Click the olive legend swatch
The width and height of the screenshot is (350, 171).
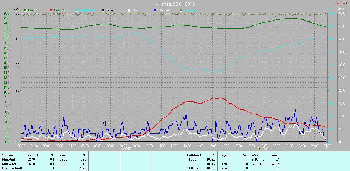click(x=181, y=10)
